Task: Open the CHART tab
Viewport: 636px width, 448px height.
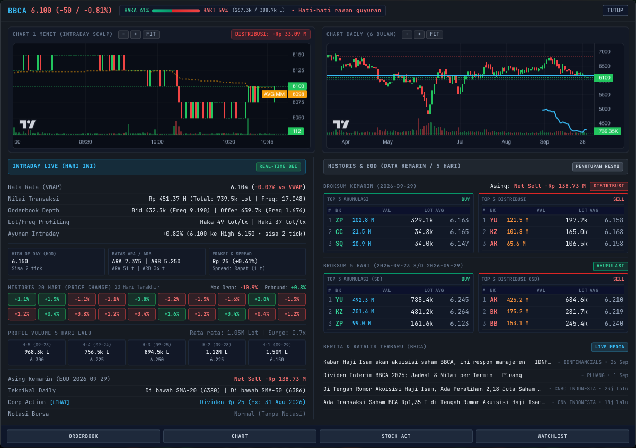Action: 240,436
